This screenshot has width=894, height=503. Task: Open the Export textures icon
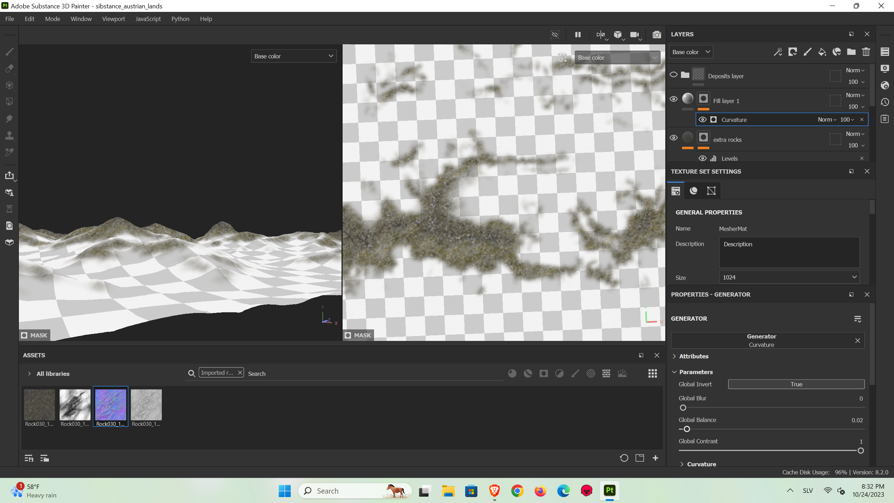(x=9, y=175)
